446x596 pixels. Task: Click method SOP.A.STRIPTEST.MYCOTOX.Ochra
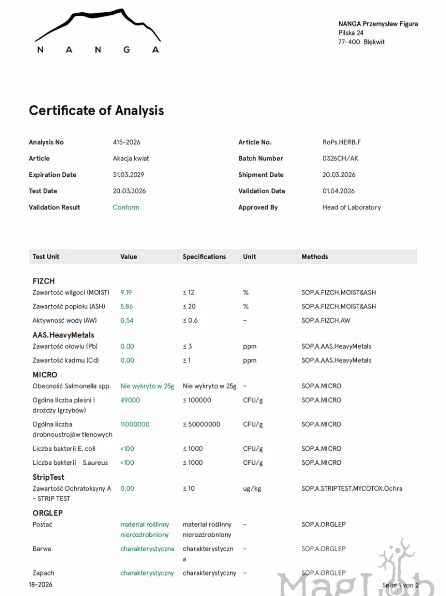tap(352, 488)
